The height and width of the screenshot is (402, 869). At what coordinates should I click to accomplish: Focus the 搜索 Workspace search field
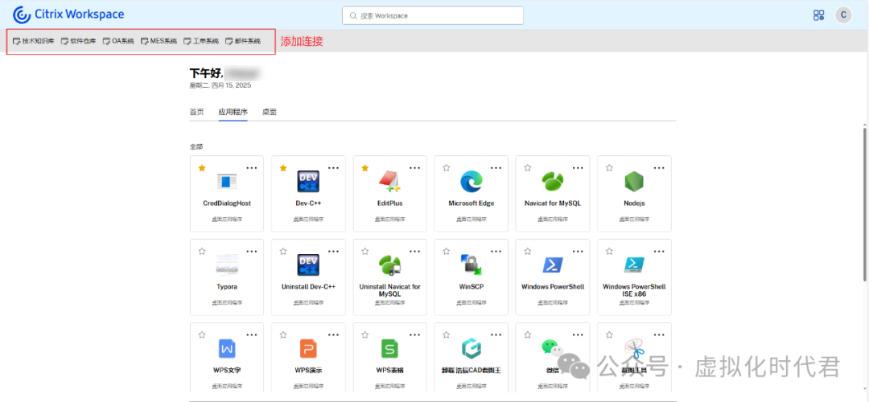[x=433, y=15]
